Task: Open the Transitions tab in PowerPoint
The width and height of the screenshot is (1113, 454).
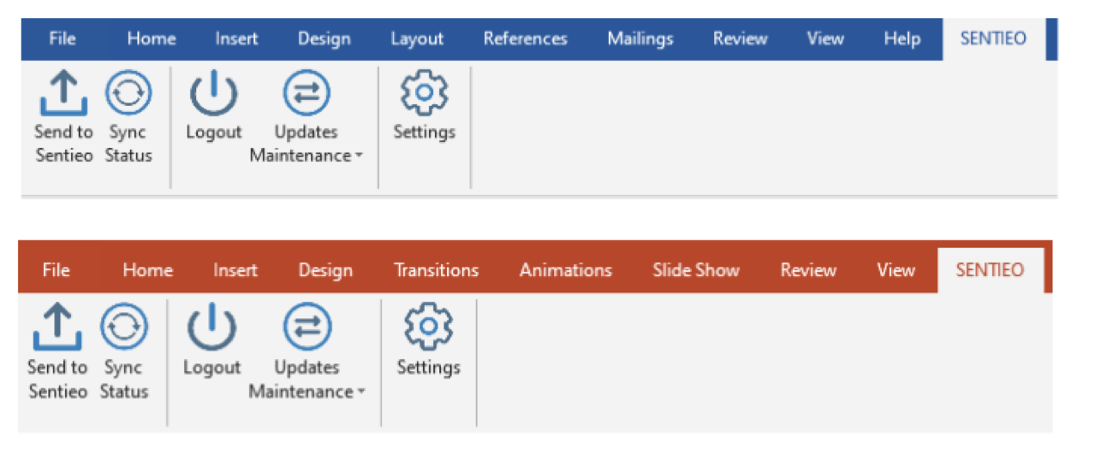Action: pyautogui.click(x=436, y=271)
